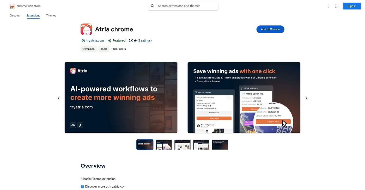Open the AI-powered workflows slide image
This screenshot has height=190, width=365.
point(121,97)
